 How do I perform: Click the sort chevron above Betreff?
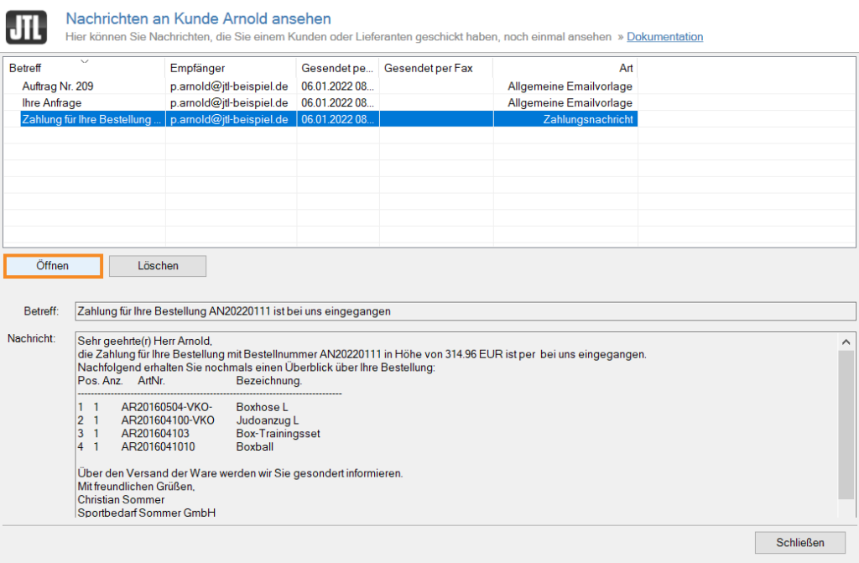click(x=84, y=60)
